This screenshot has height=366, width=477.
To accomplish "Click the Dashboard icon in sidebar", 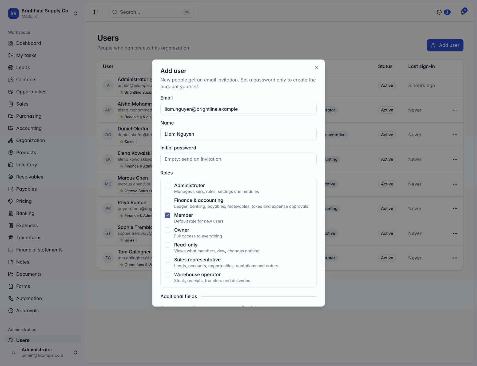I will click(x=11, y=43).
